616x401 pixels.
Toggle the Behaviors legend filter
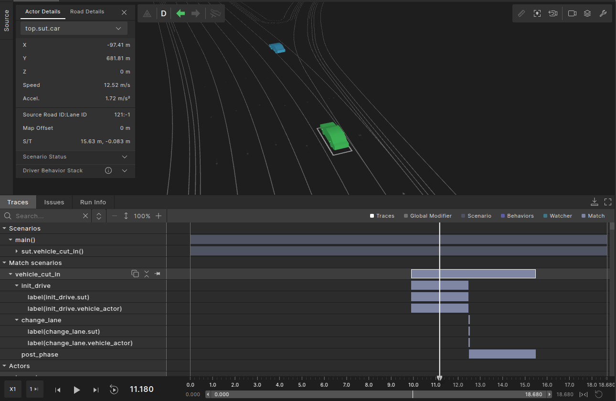coord(517,216)
